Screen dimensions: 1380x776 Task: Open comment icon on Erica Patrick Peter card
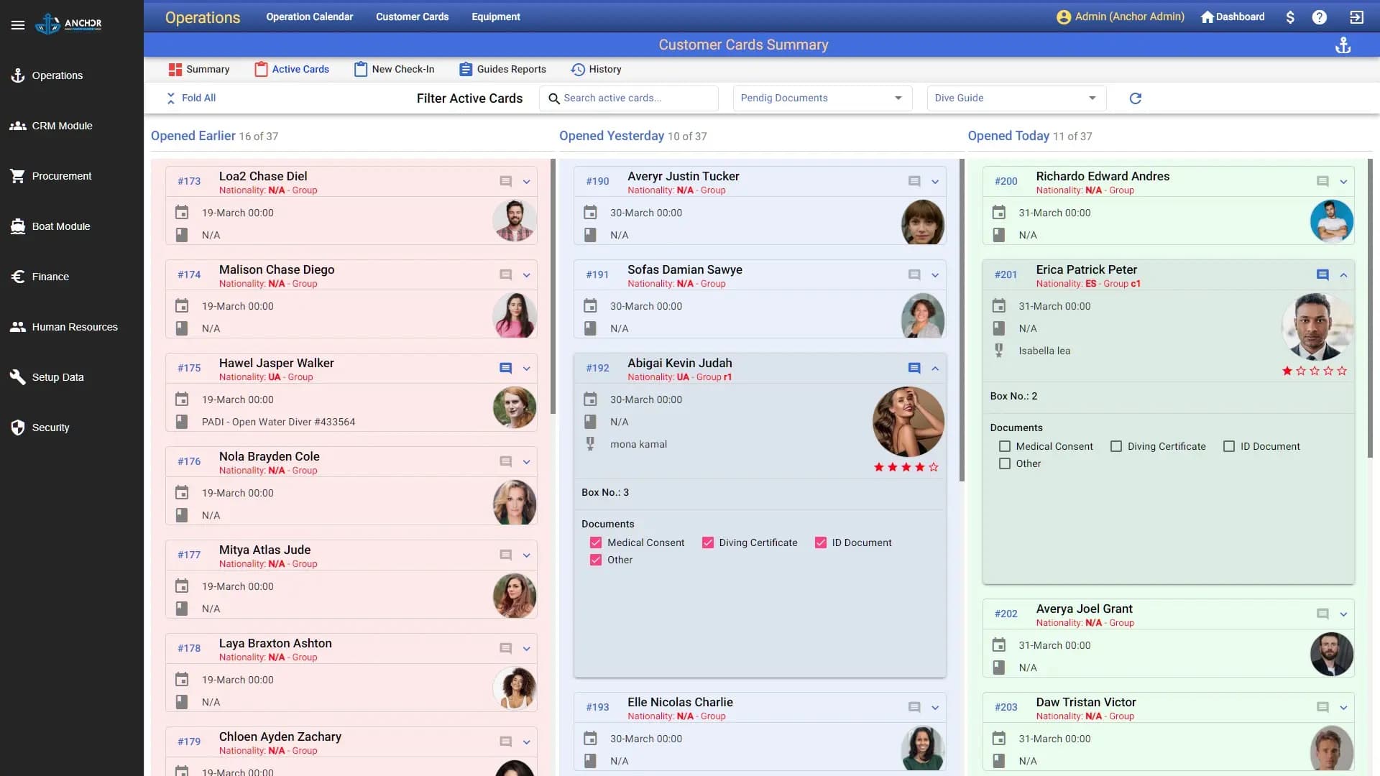tap(1322, 275)
